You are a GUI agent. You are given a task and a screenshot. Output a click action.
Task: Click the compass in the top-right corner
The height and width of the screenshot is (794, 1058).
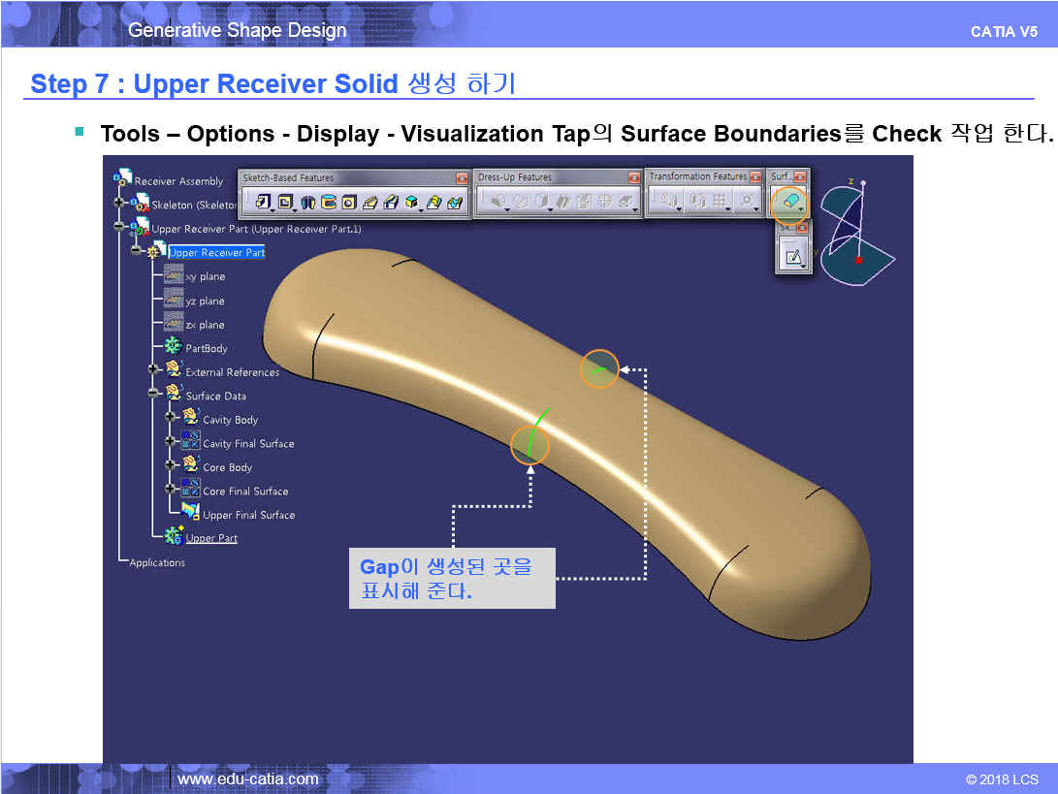[855, 229]
